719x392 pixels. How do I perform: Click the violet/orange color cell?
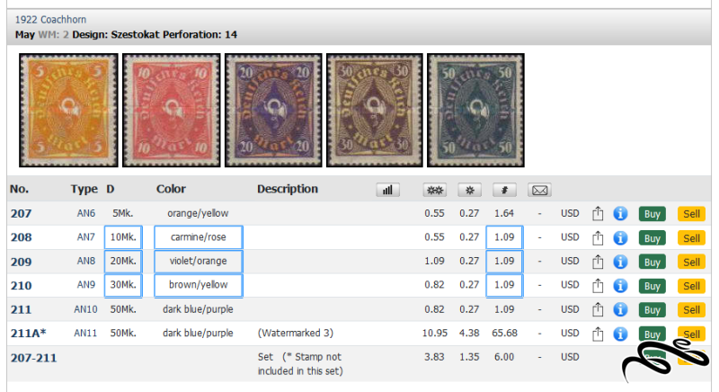tap(198, 262)
